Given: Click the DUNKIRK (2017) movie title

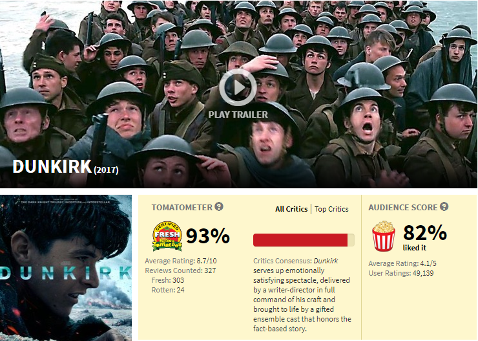Looking at the screenshot, I should [x=65, y=167].
